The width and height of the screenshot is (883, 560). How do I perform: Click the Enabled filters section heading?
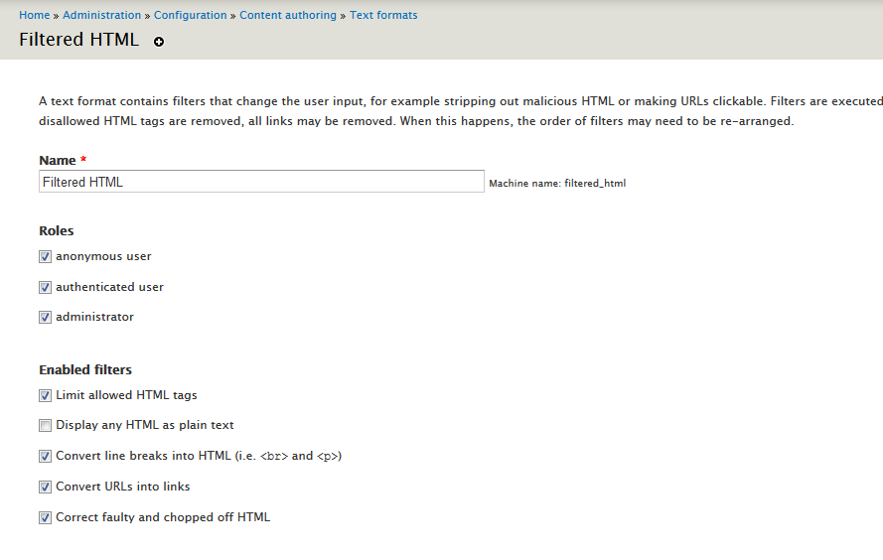tap(85, 369)
